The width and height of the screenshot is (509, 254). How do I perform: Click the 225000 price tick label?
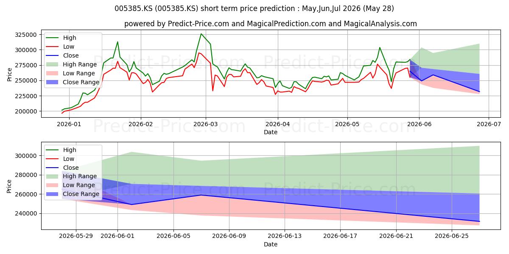click(27, 96)
